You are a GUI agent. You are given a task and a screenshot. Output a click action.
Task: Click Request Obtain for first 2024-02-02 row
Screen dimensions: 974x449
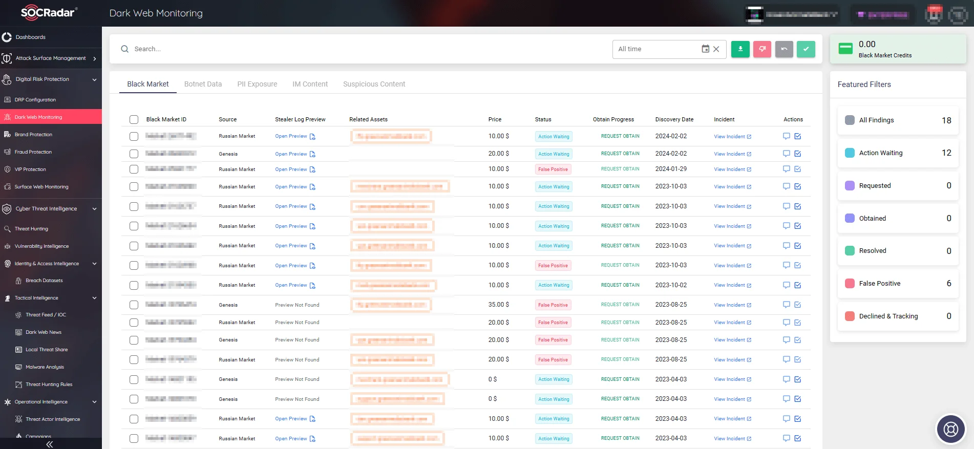[x=620, y=136]
